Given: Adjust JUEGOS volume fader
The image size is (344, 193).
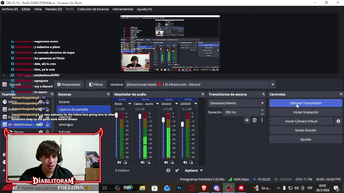Looking at the screenshot, I should [x=182, y=124].
